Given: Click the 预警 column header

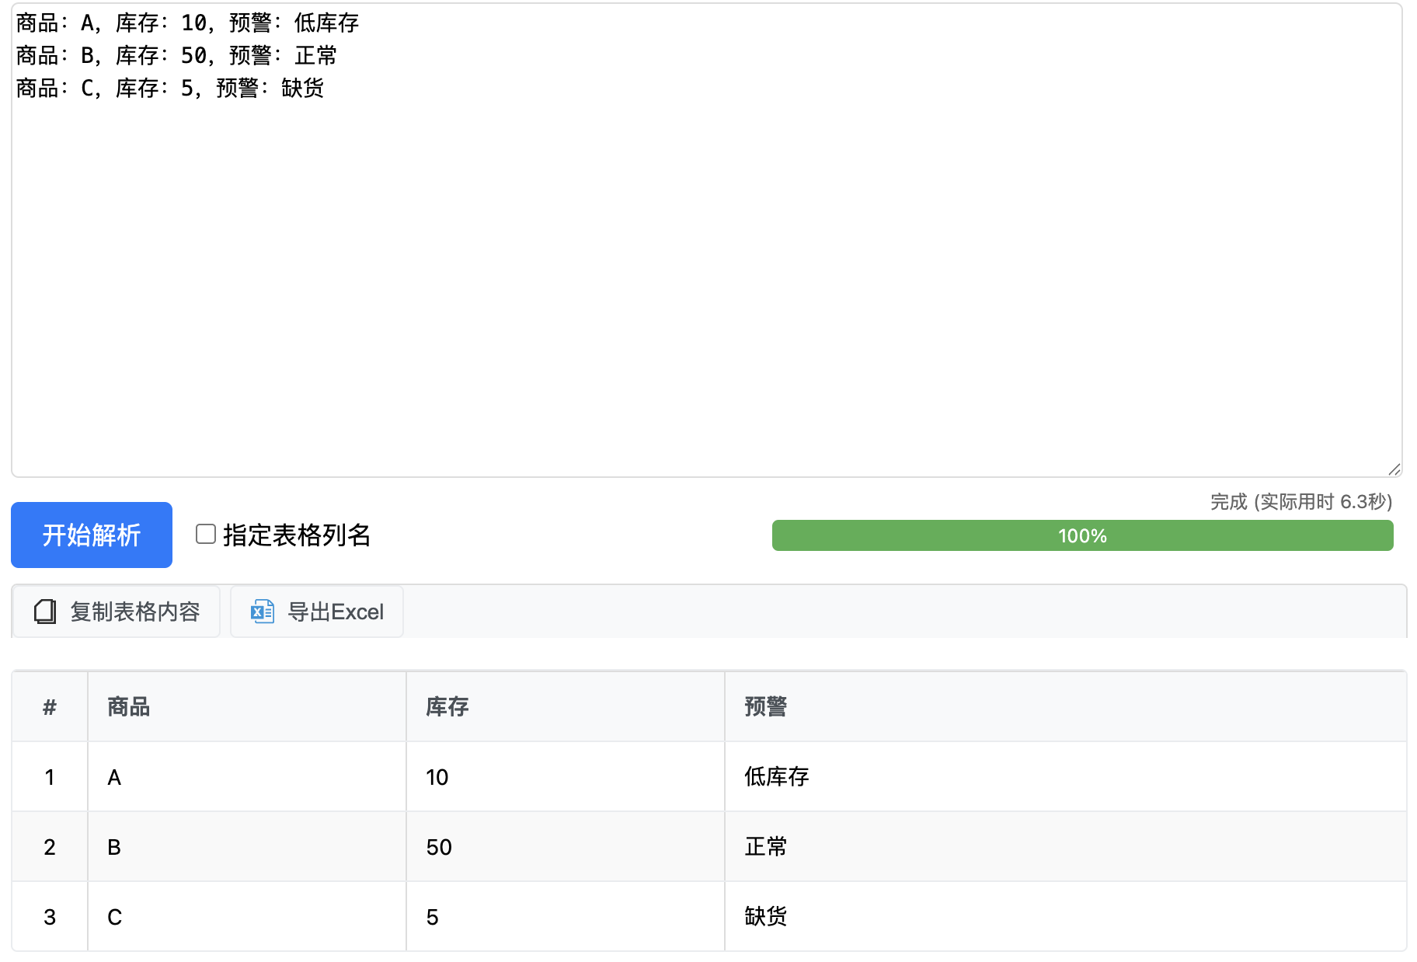Looking at the screenshot, I should 1065,706.
